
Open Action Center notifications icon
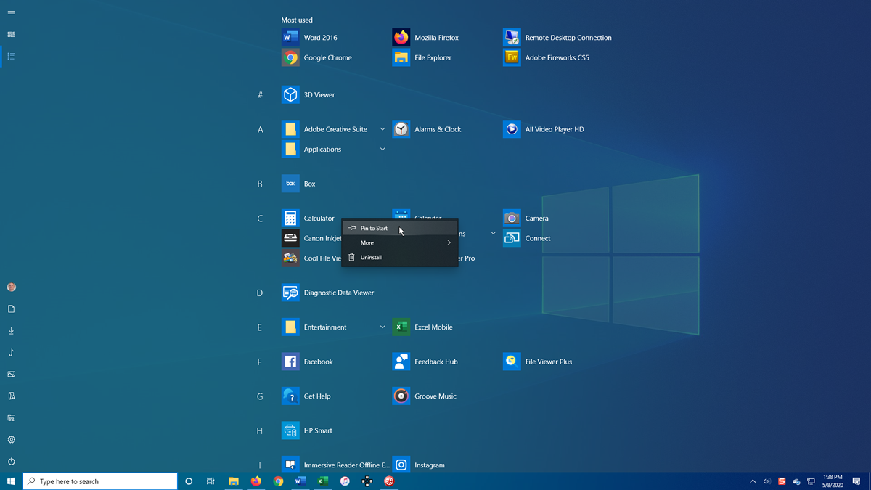click(857, 481)
